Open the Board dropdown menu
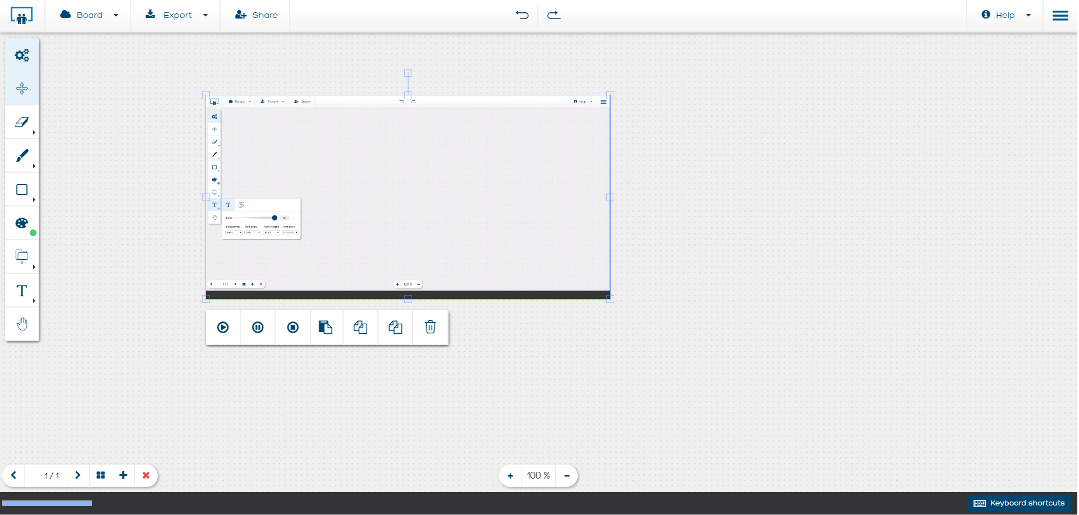The height and width of the screenshot is (515, 1079). pyautogui.click(x=89, y=15)
